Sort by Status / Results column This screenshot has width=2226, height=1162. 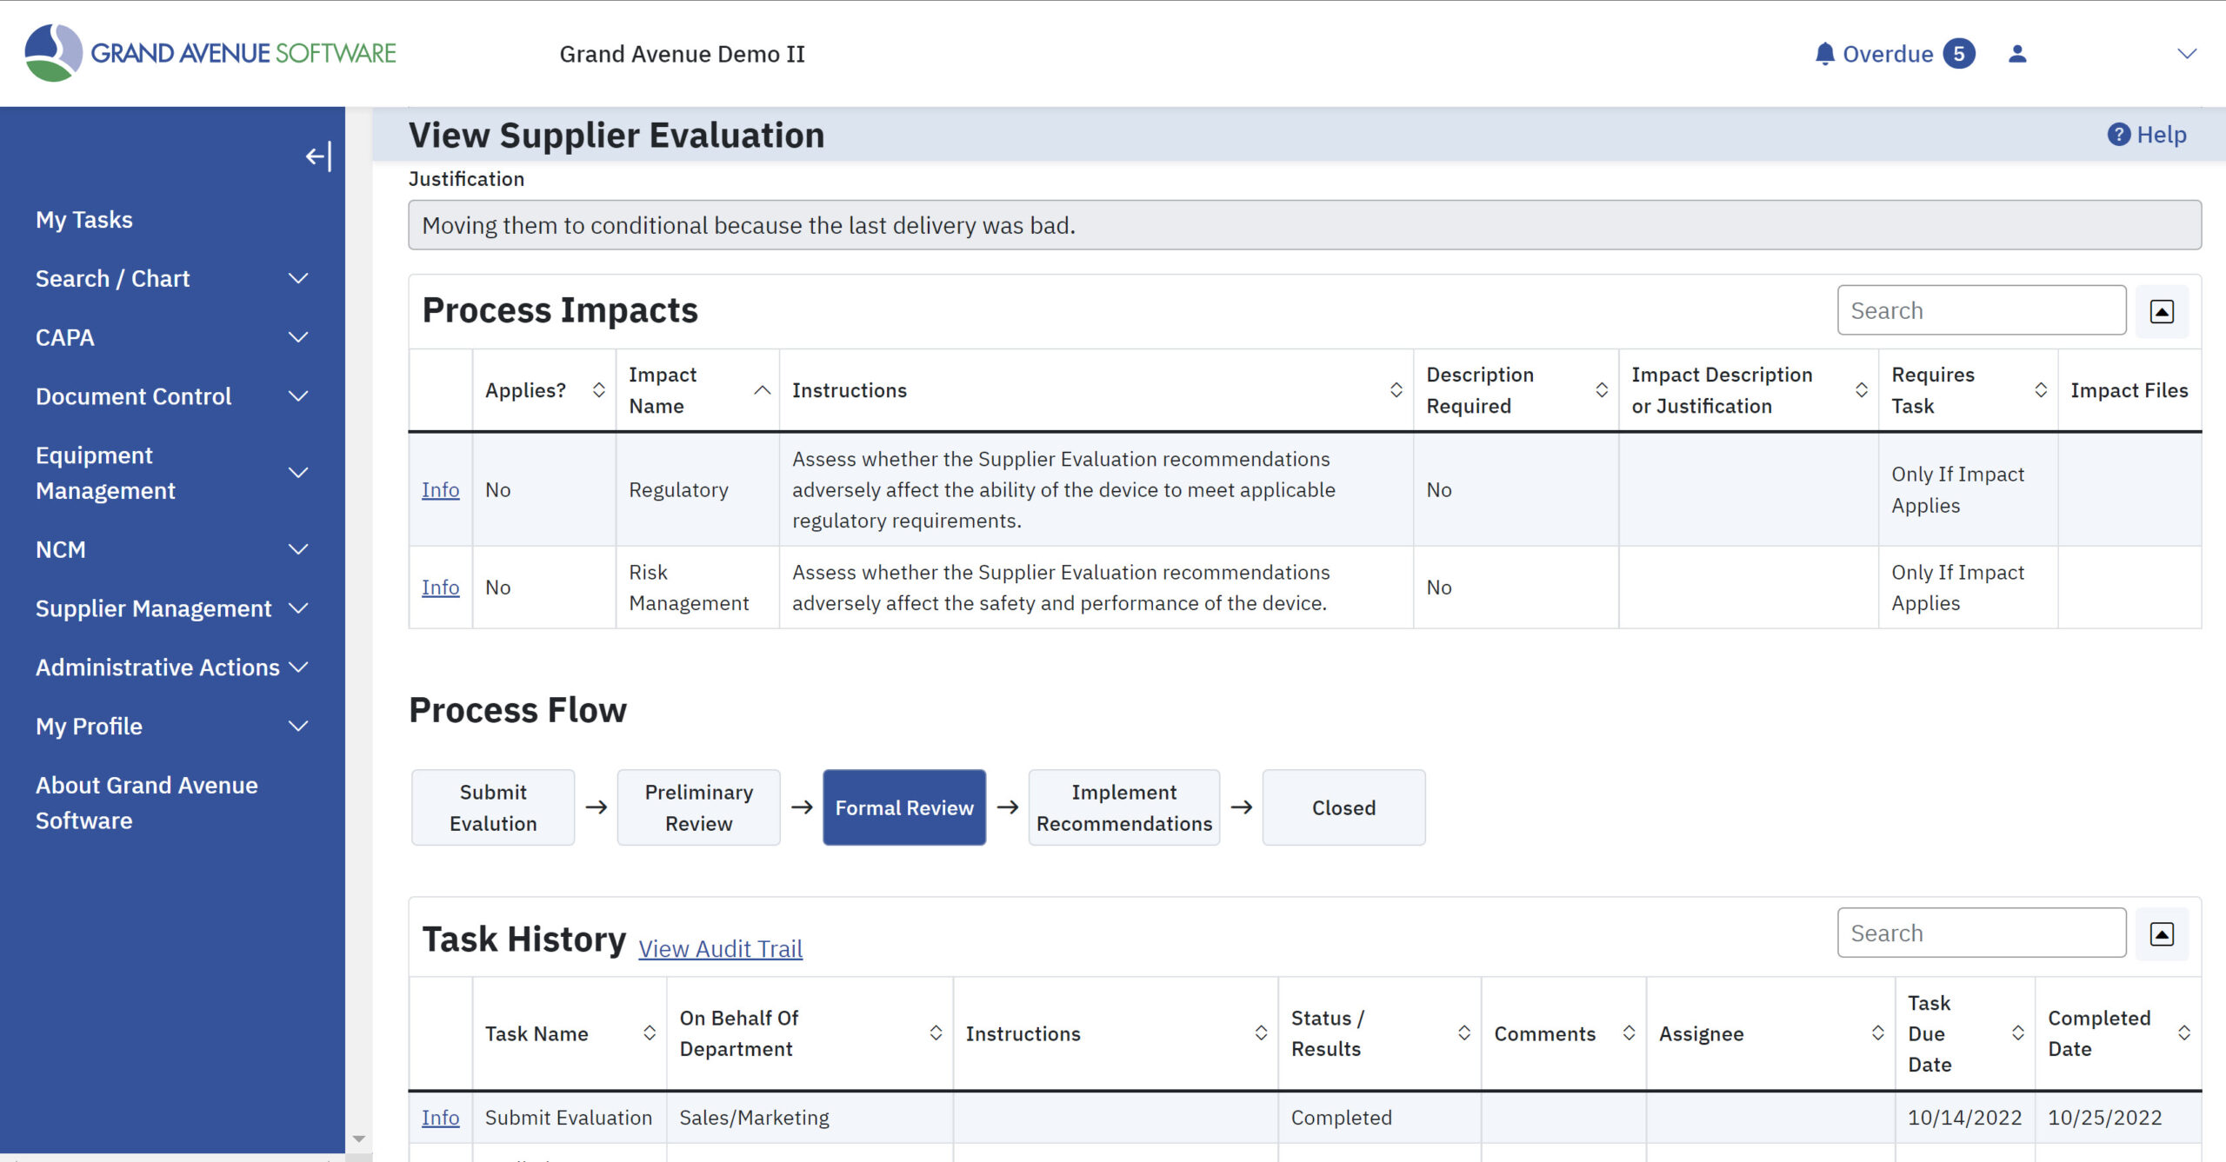(1463, 1033)
